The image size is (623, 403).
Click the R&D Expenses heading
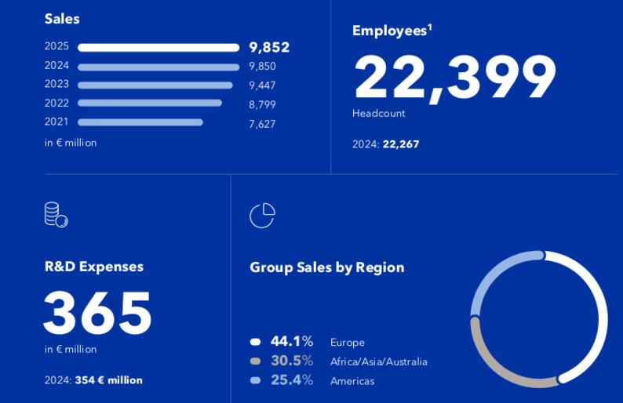(94, 267)
